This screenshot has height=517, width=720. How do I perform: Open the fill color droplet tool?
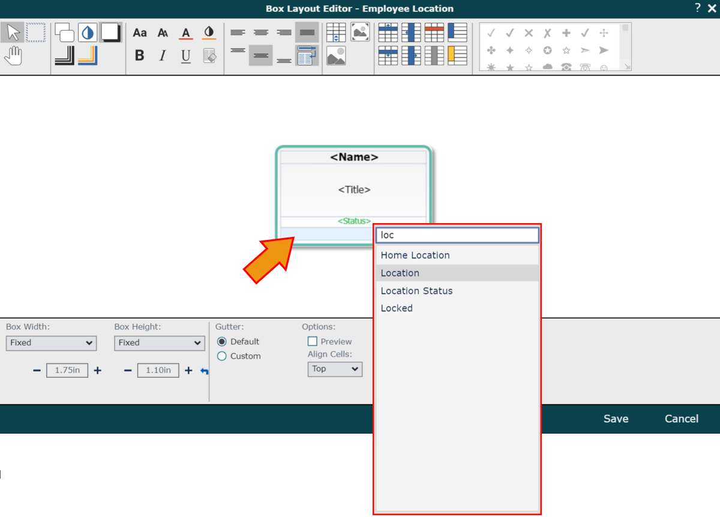tap(88, 32)
